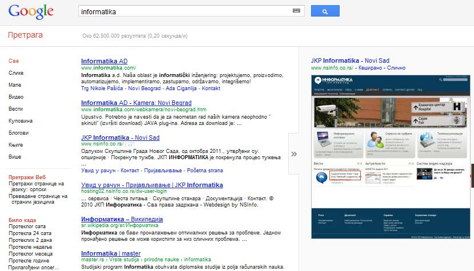Open Ada Ciganlija sitelink
This screenshot has width=474, height=271.
pos(181,88)
